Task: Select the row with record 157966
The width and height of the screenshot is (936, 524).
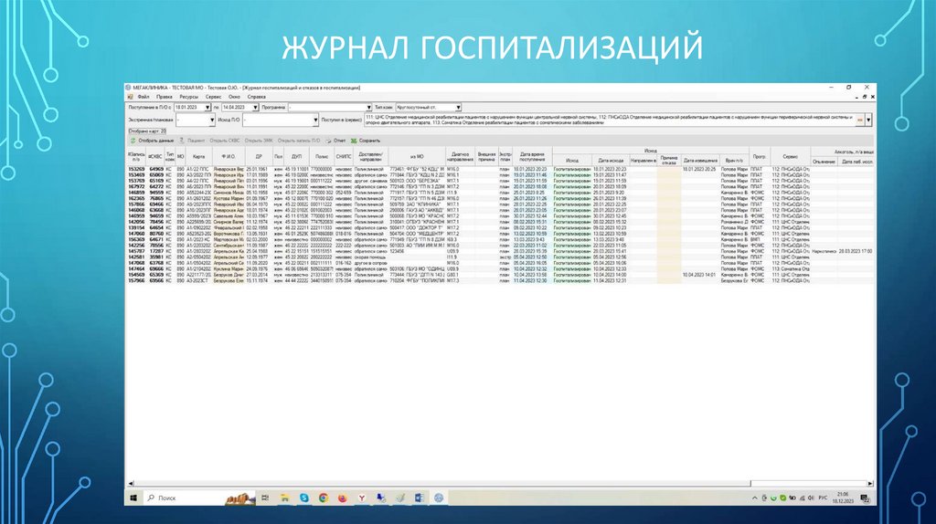Action: (x=500, y=280)
